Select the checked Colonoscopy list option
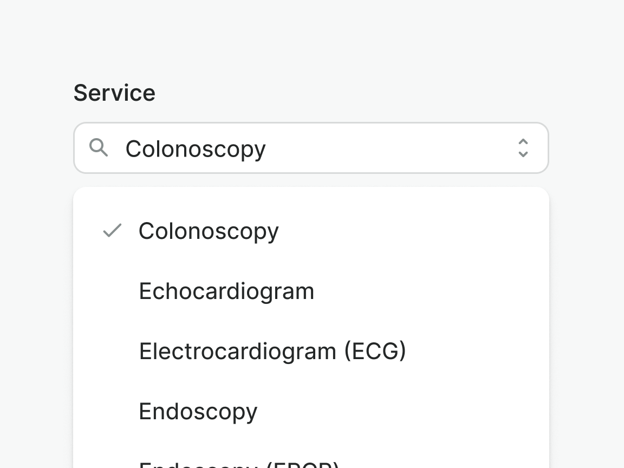Viewport: 624px width, 468px height. [209, 231]
